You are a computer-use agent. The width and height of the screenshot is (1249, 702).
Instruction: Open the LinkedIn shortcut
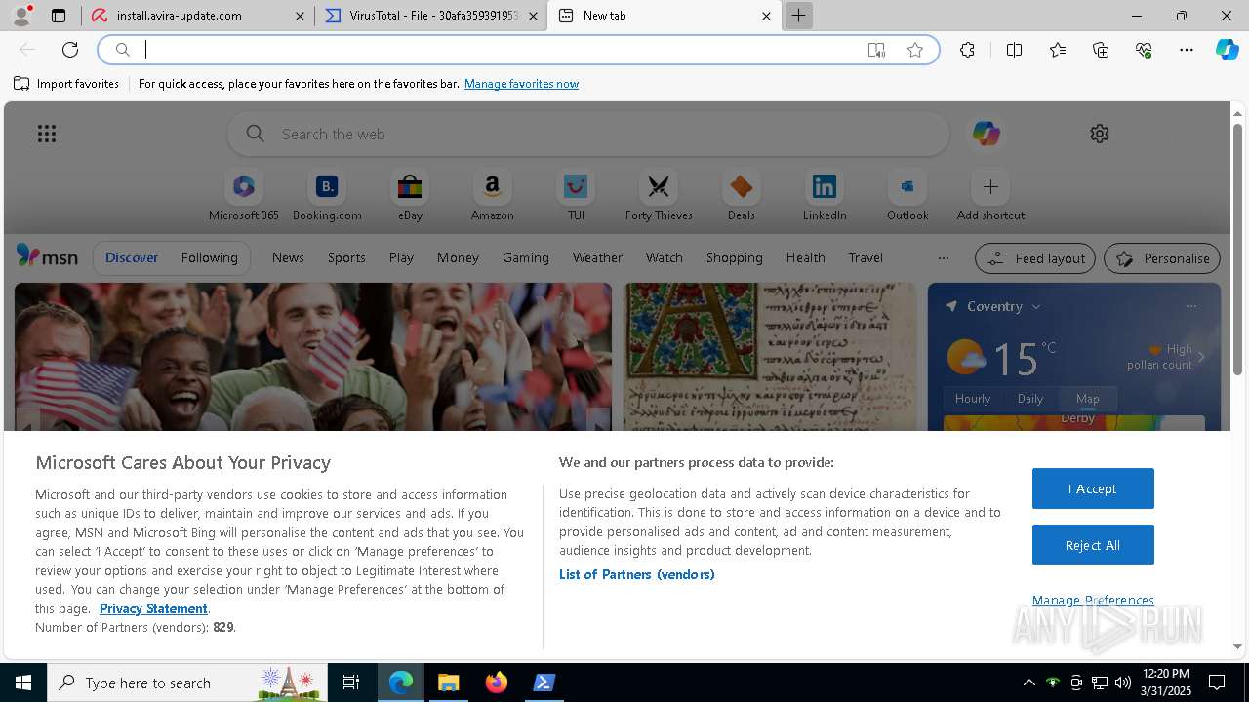pyautogui.click(x=825, y=196)
